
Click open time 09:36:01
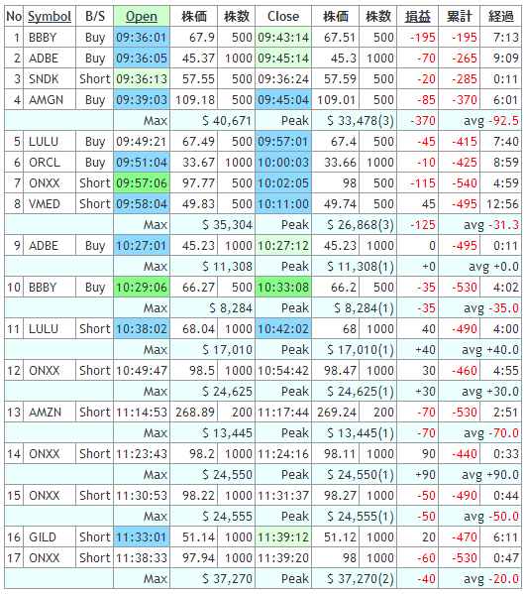click(142, 38)
